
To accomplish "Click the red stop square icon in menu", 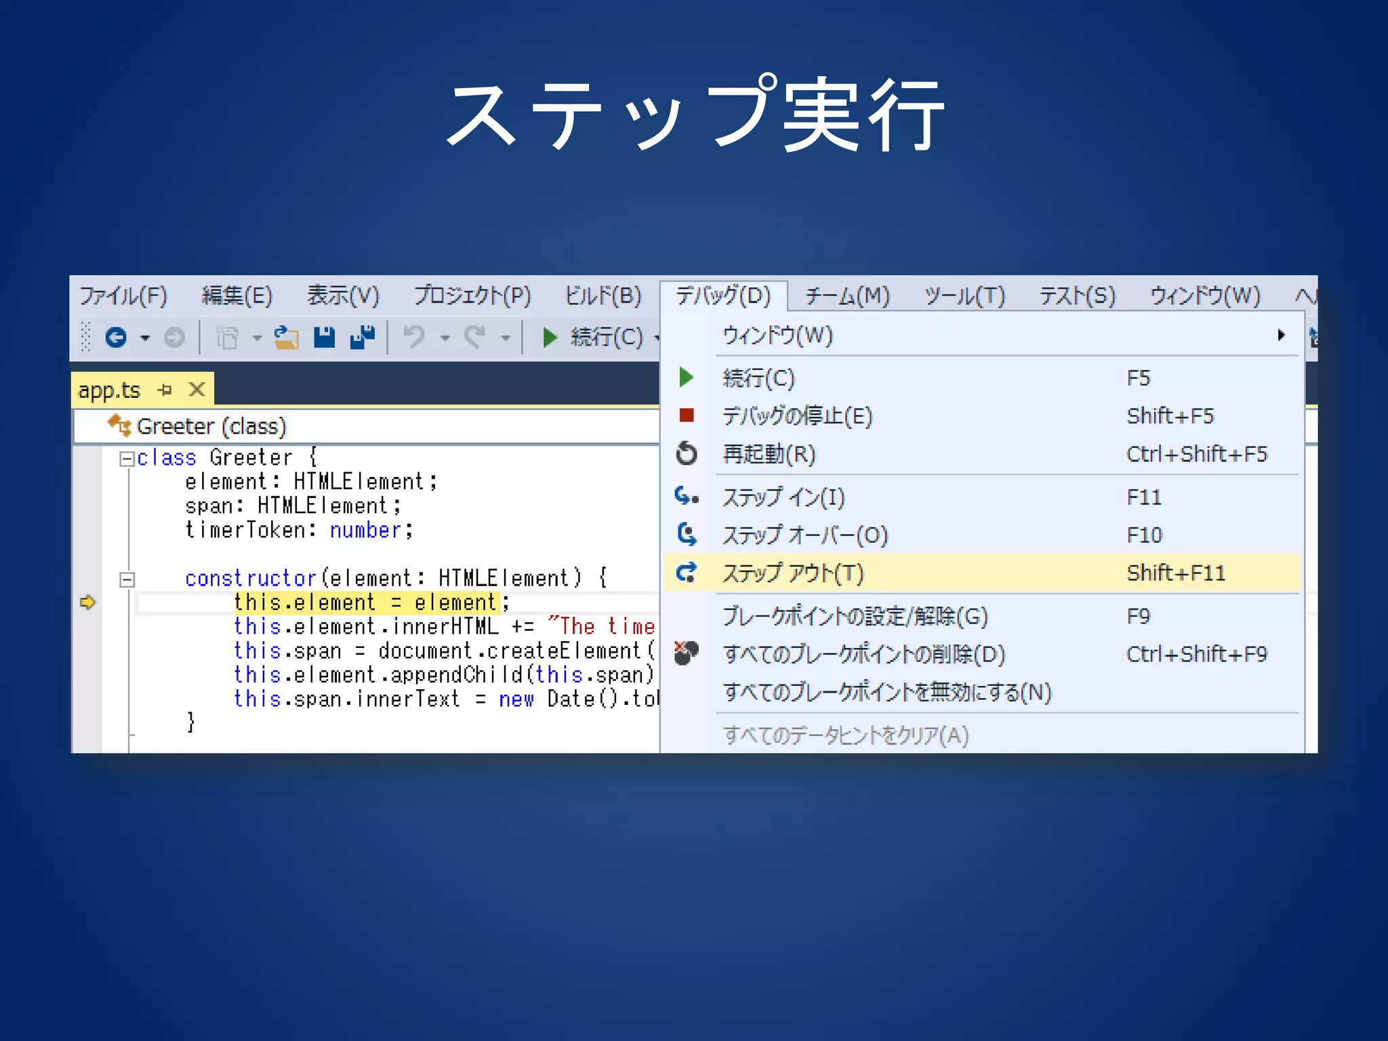I will pyautogui.click(x=687, y=415).
